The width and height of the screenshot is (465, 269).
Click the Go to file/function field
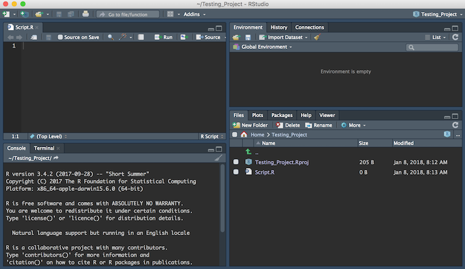[128, 15]
